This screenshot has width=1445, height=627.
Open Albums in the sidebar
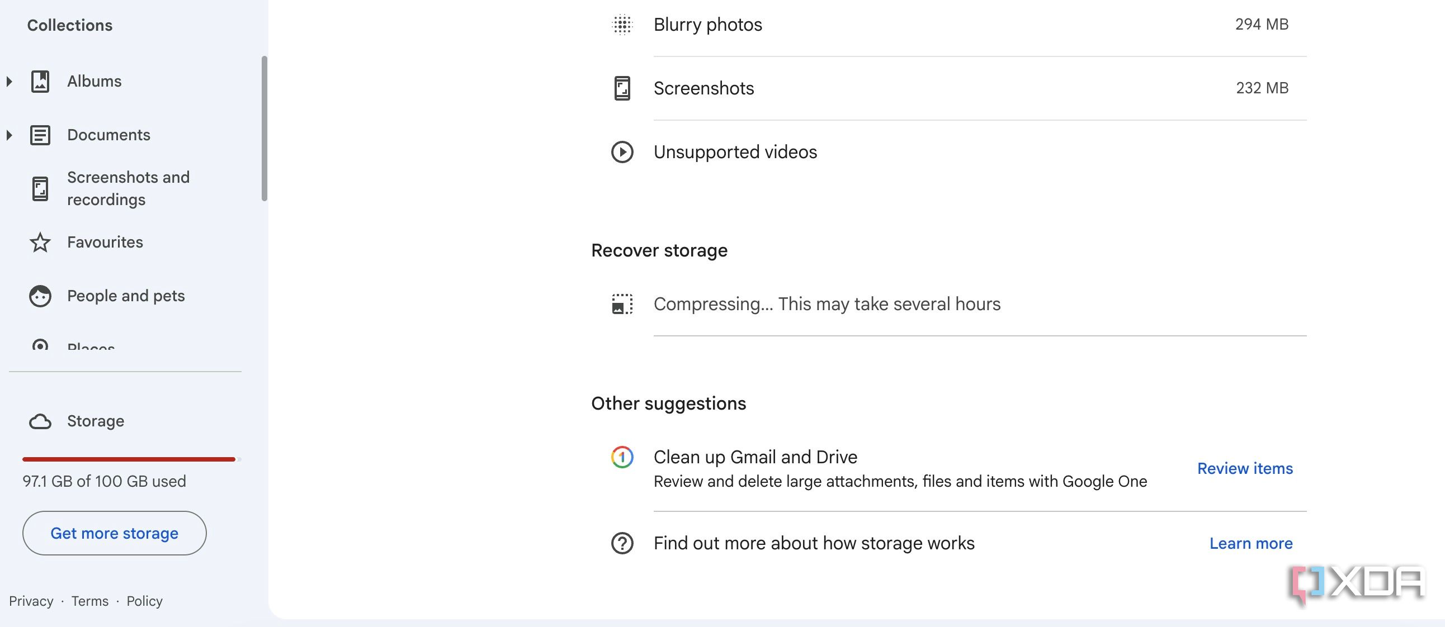click(95, 81)
